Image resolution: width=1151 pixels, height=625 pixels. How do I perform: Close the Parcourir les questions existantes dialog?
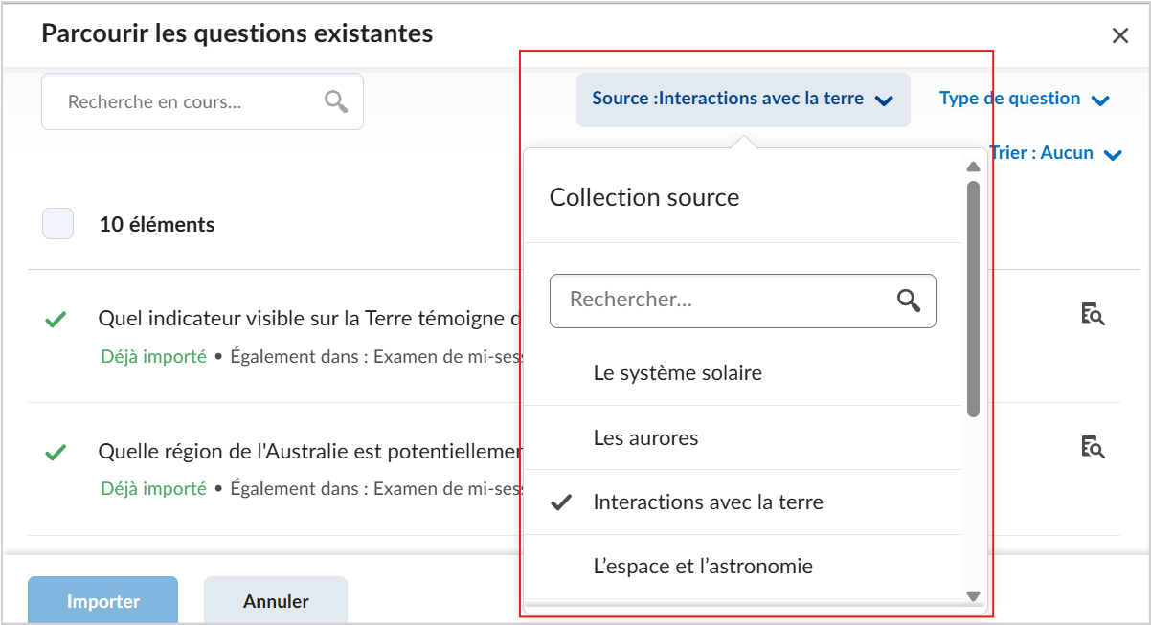pyautogui.click(x=1119, y=36)
